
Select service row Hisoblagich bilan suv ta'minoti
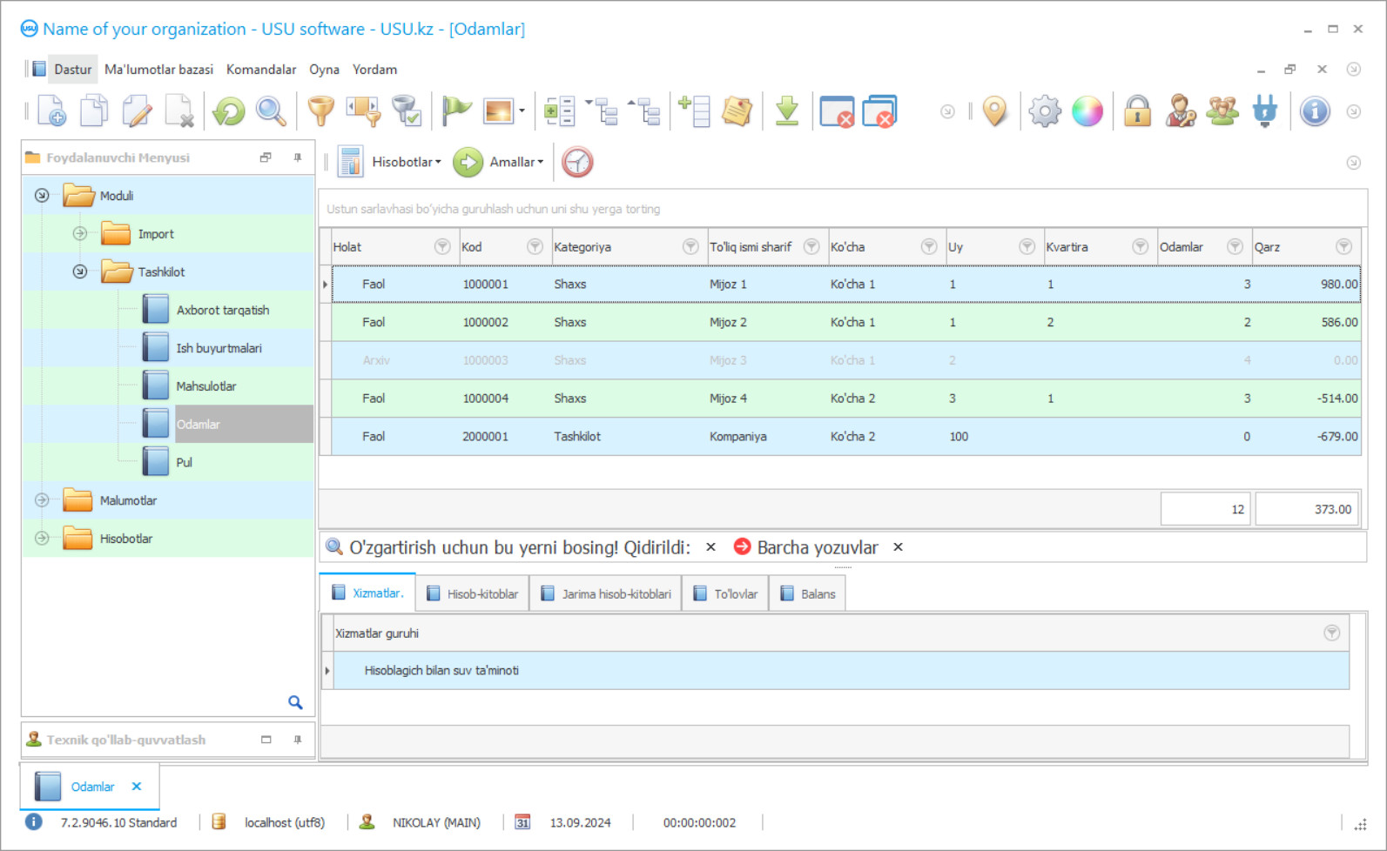tap(841, 671)
